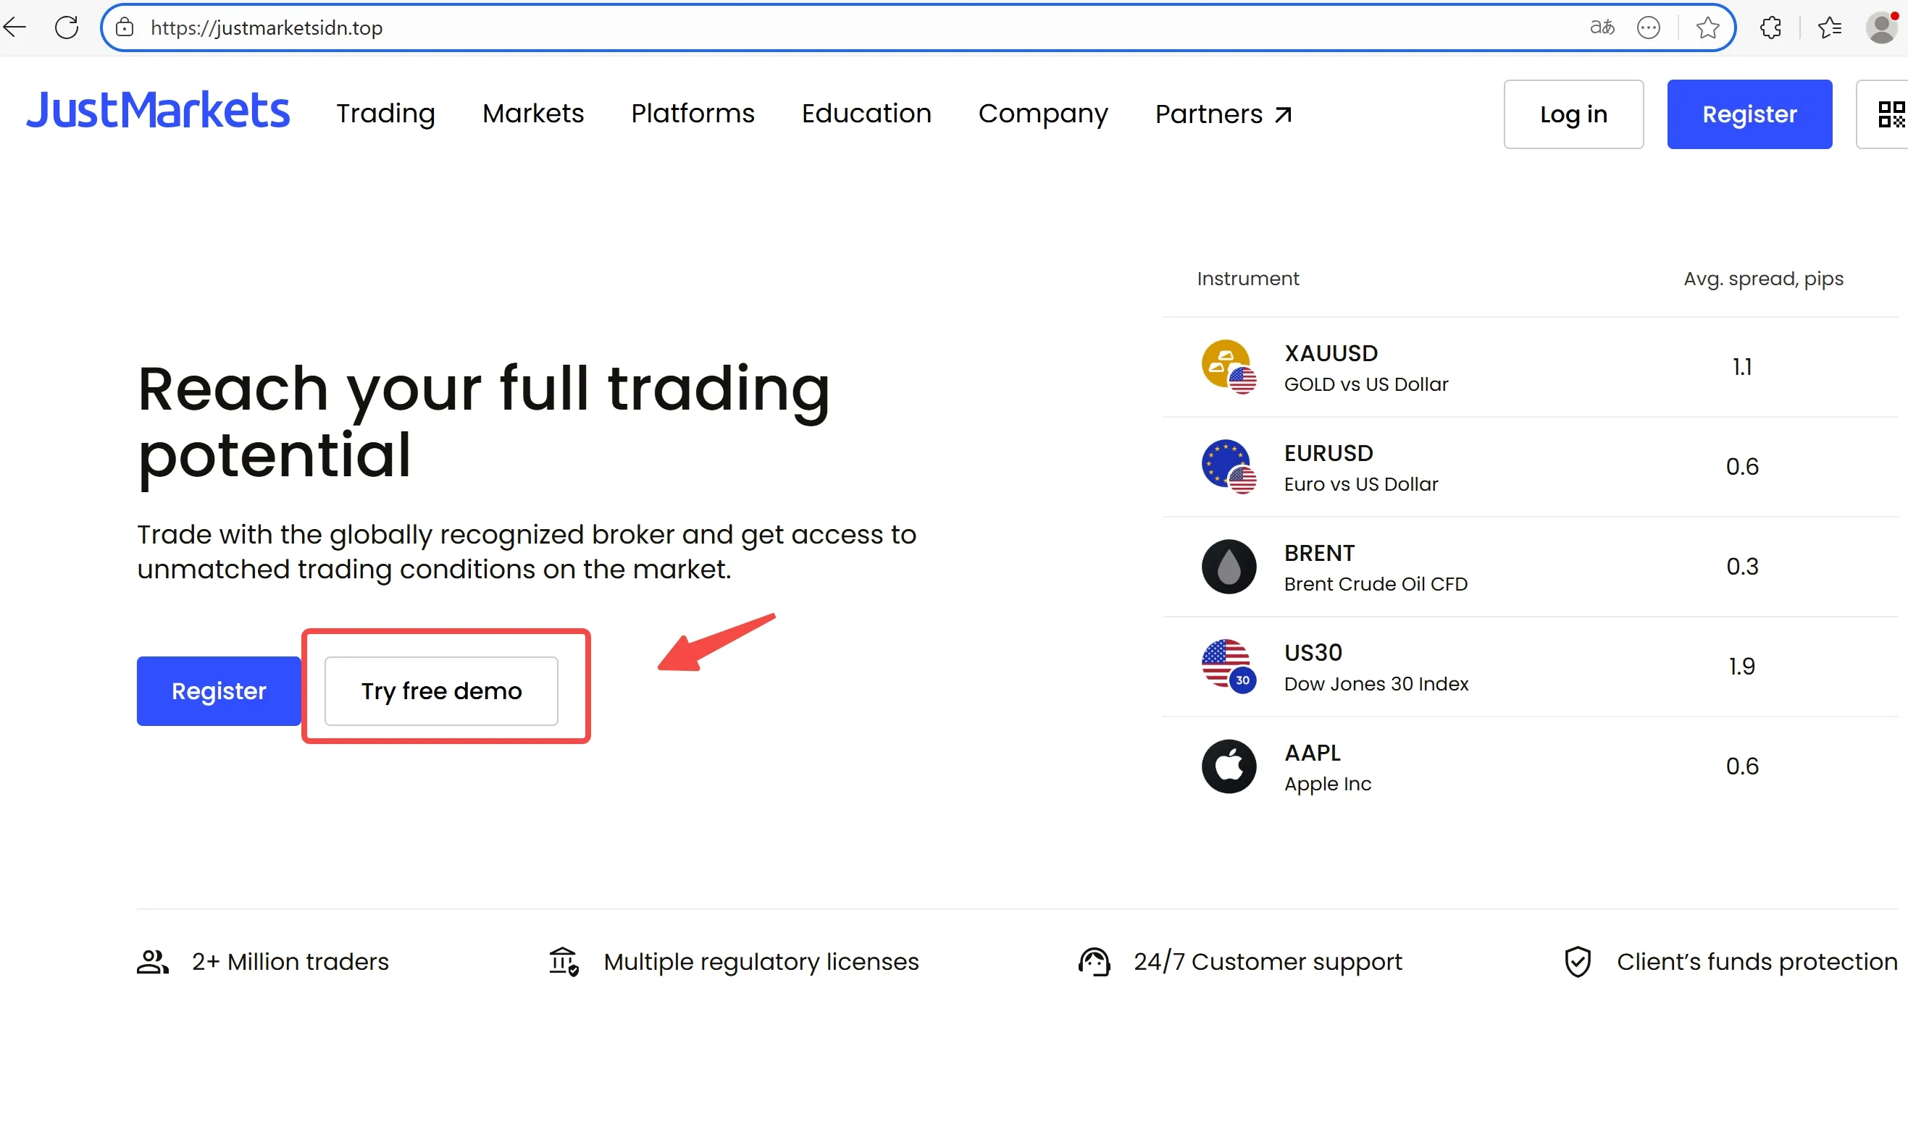Click the 1.9 spread value for US30

1742,666
